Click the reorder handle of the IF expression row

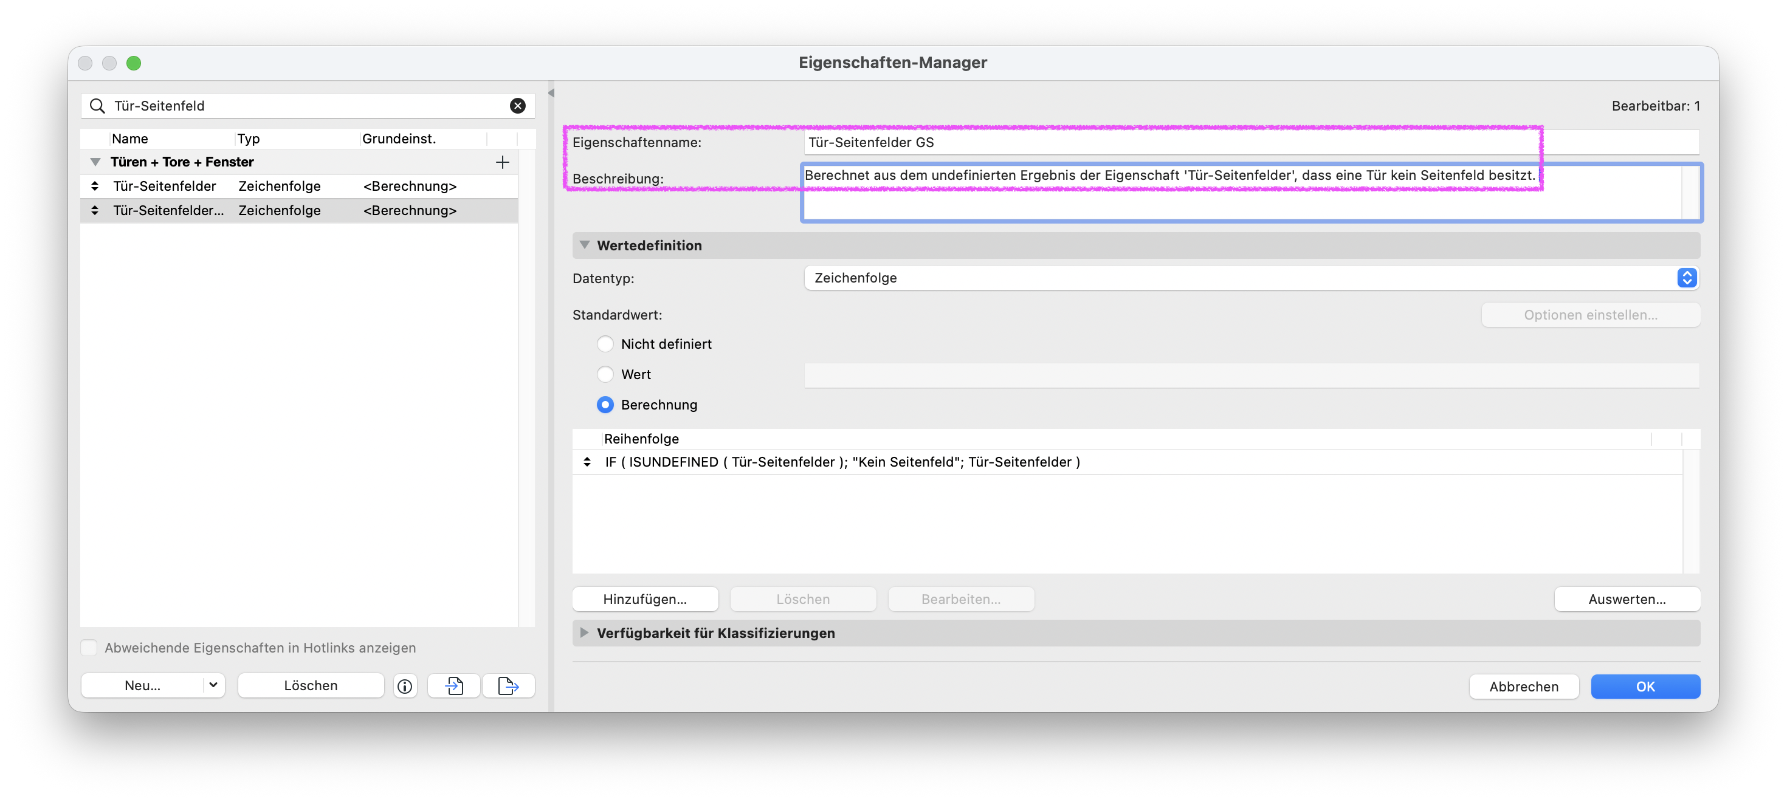[x=587, y=462]
